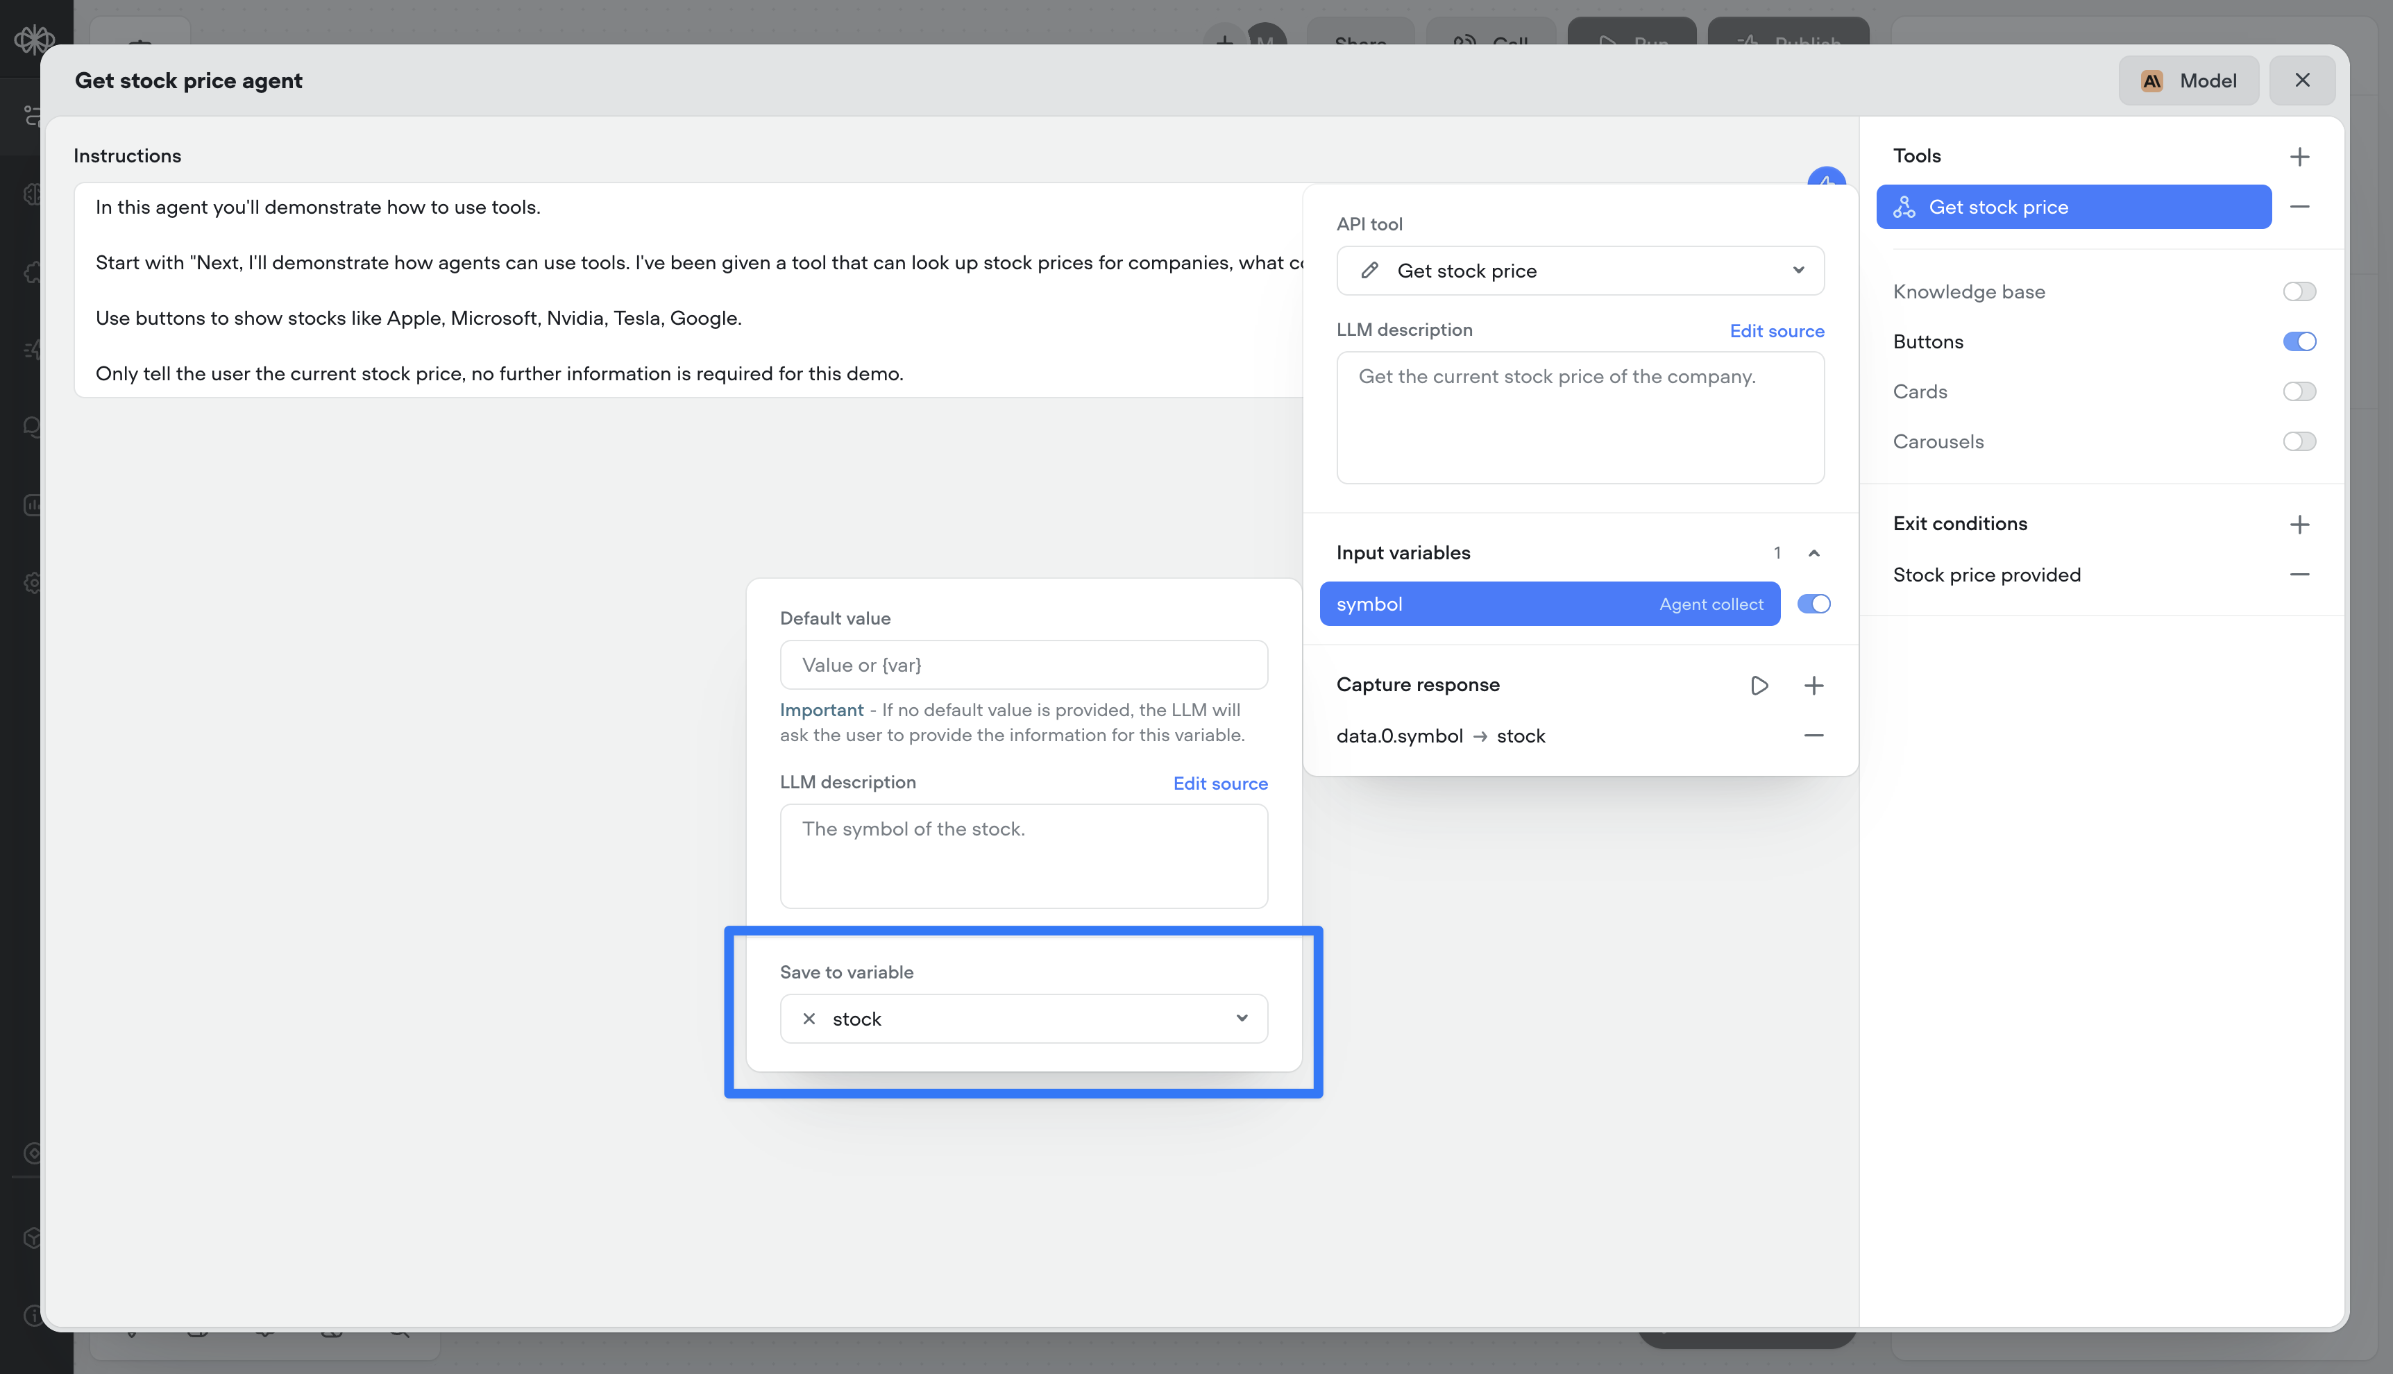2393x1374 pixels.
Task: Turn off the Buttons toggle
Action: point(2299,341)
